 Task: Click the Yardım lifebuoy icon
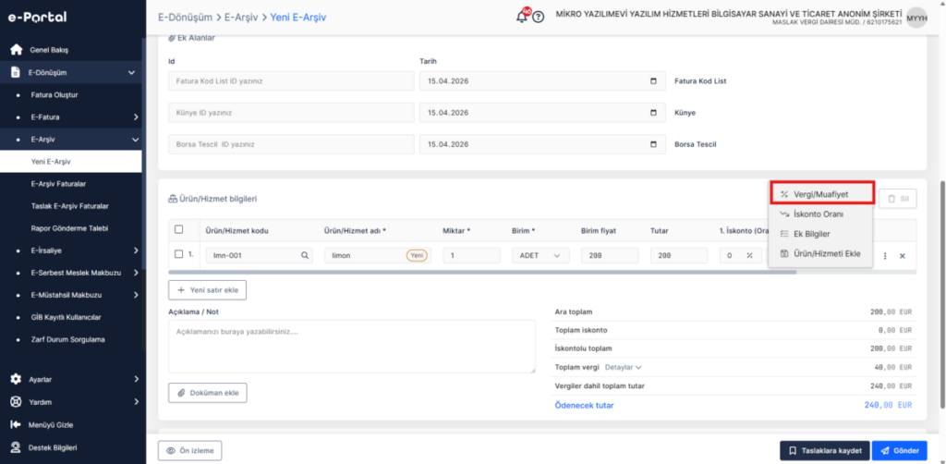click(17, 402)
